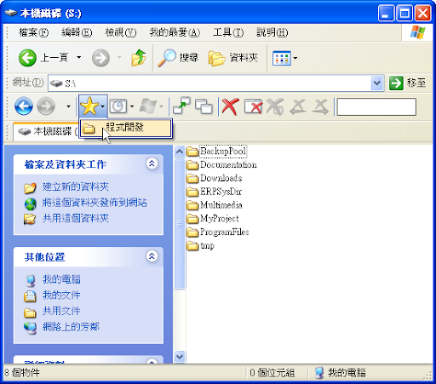This screenshot has width=436, height=384.
Task: Go to 我的文件 in the left pane
Action: [x=61, y=295]
